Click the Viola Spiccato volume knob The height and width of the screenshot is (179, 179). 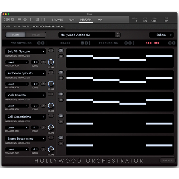click(x=51, y=106)
